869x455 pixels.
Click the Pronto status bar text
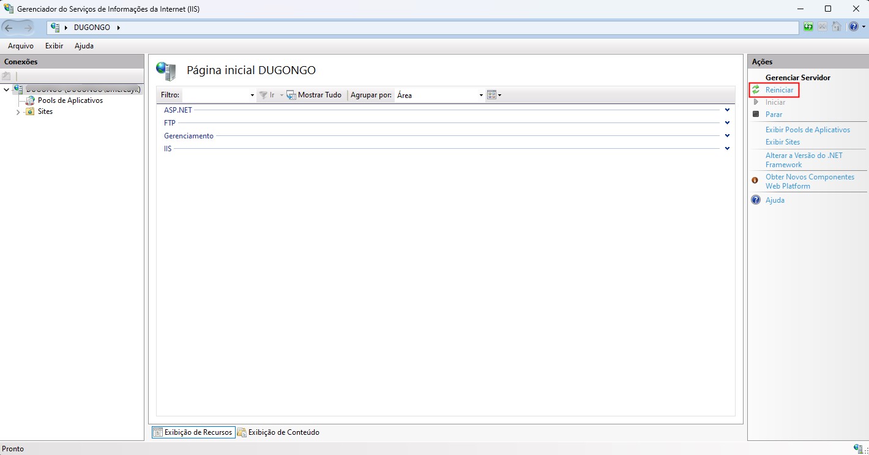(13, 449)
